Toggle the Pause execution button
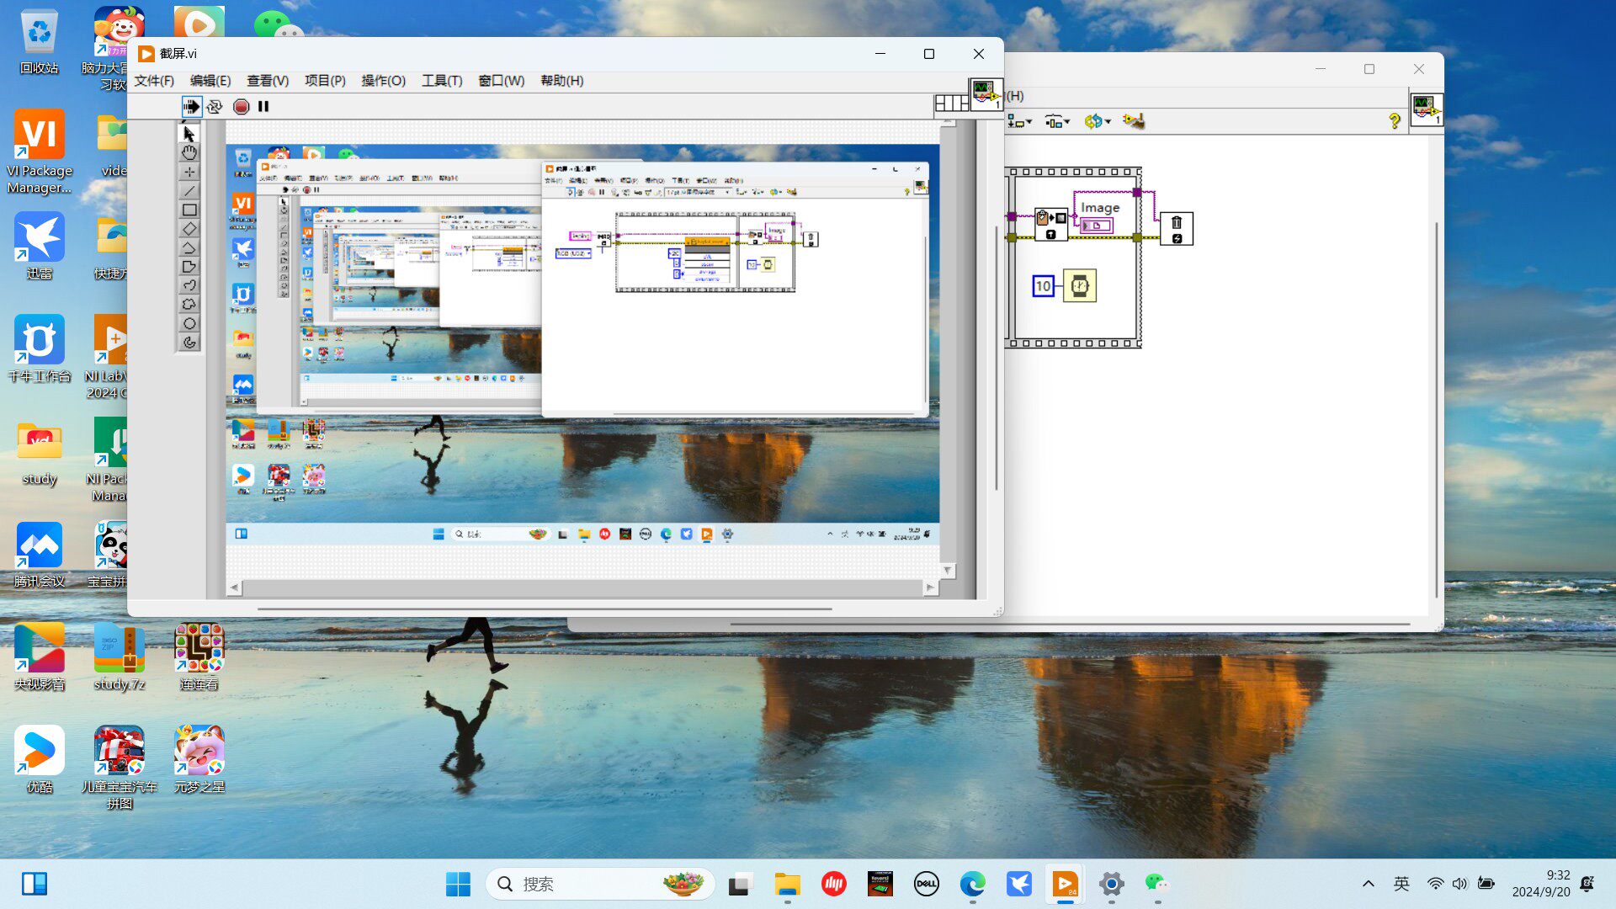The image size is (1616, 909). (x=263, y=106)
